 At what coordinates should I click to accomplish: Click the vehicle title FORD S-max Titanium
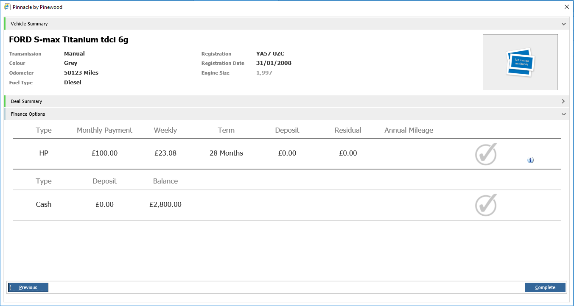click(69, 40)
